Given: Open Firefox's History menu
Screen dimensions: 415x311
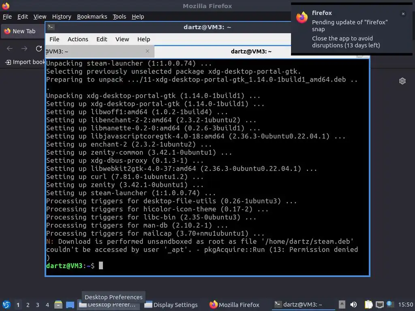Looking at the screenshot, I should [x=62, y=17].
